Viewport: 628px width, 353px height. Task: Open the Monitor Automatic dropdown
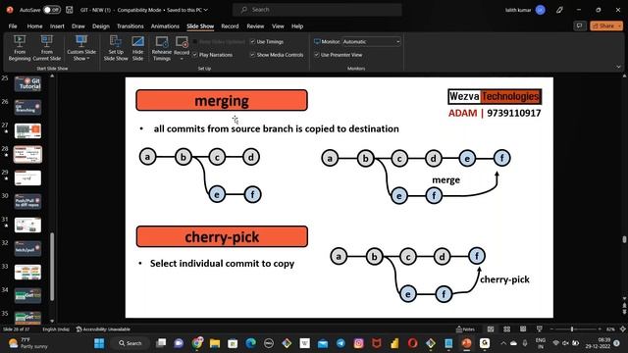pyautogui.click(x=371, y=41)
